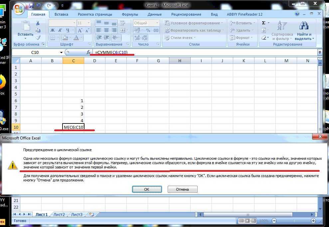The width and height of the screenshot is (329, 227).
Task: Increase indent in alignment group
Action: coord(106,38)
